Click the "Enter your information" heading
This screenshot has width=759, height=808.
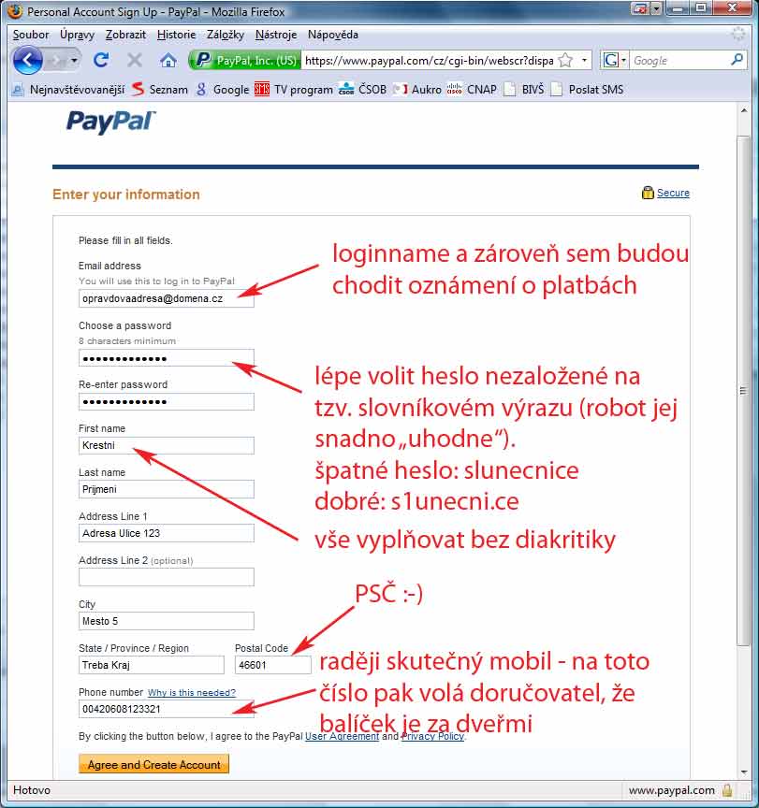[x=126, y=195]
